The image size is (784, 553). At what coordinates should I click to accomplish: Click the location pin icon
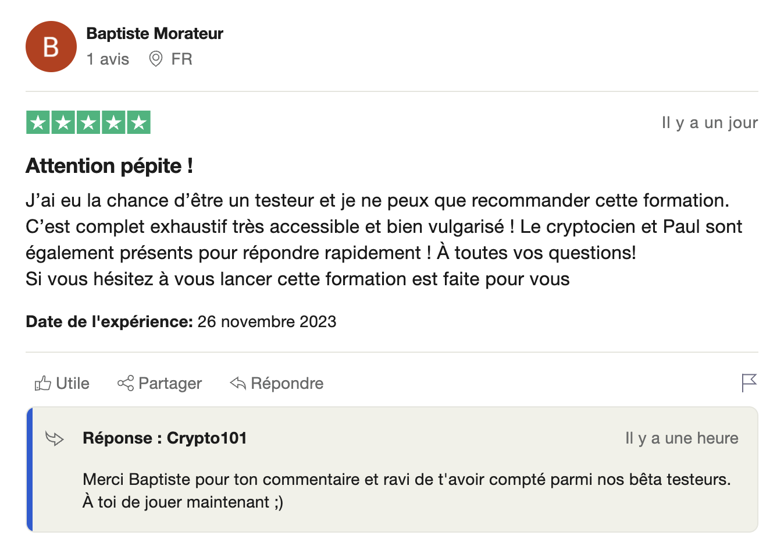point(156,59)
